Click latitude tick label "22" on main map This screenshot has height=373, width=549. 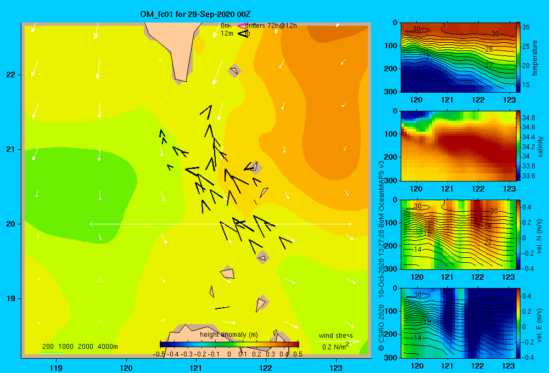coord(11,75)
